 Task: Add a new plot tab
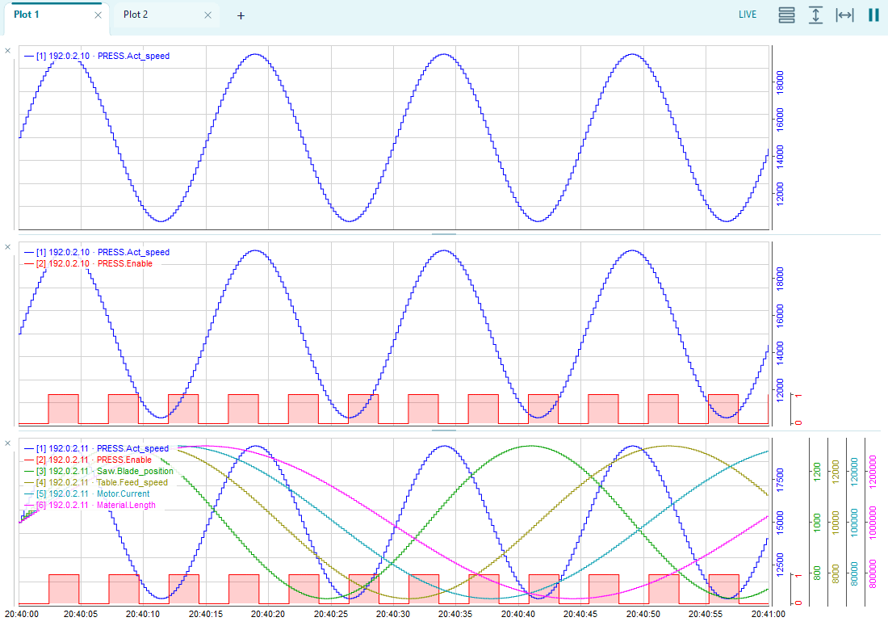coord(241,16)
